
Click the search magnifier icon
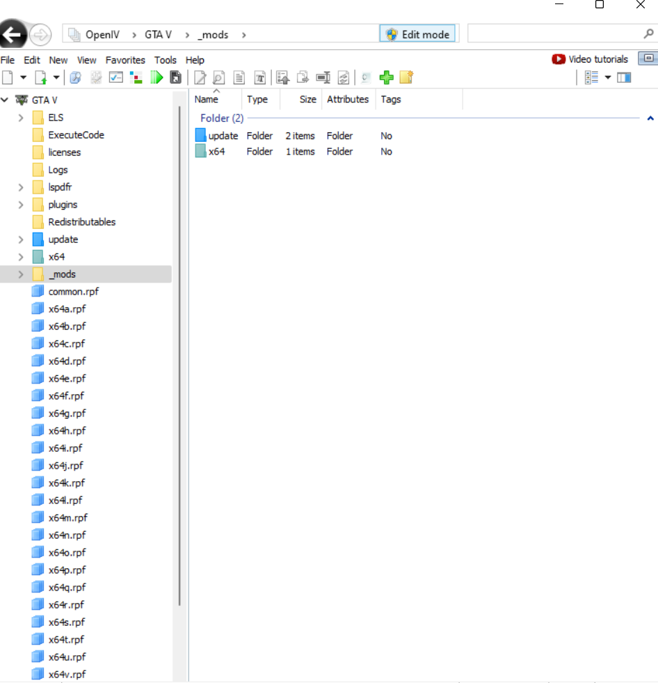pos(648,33)
